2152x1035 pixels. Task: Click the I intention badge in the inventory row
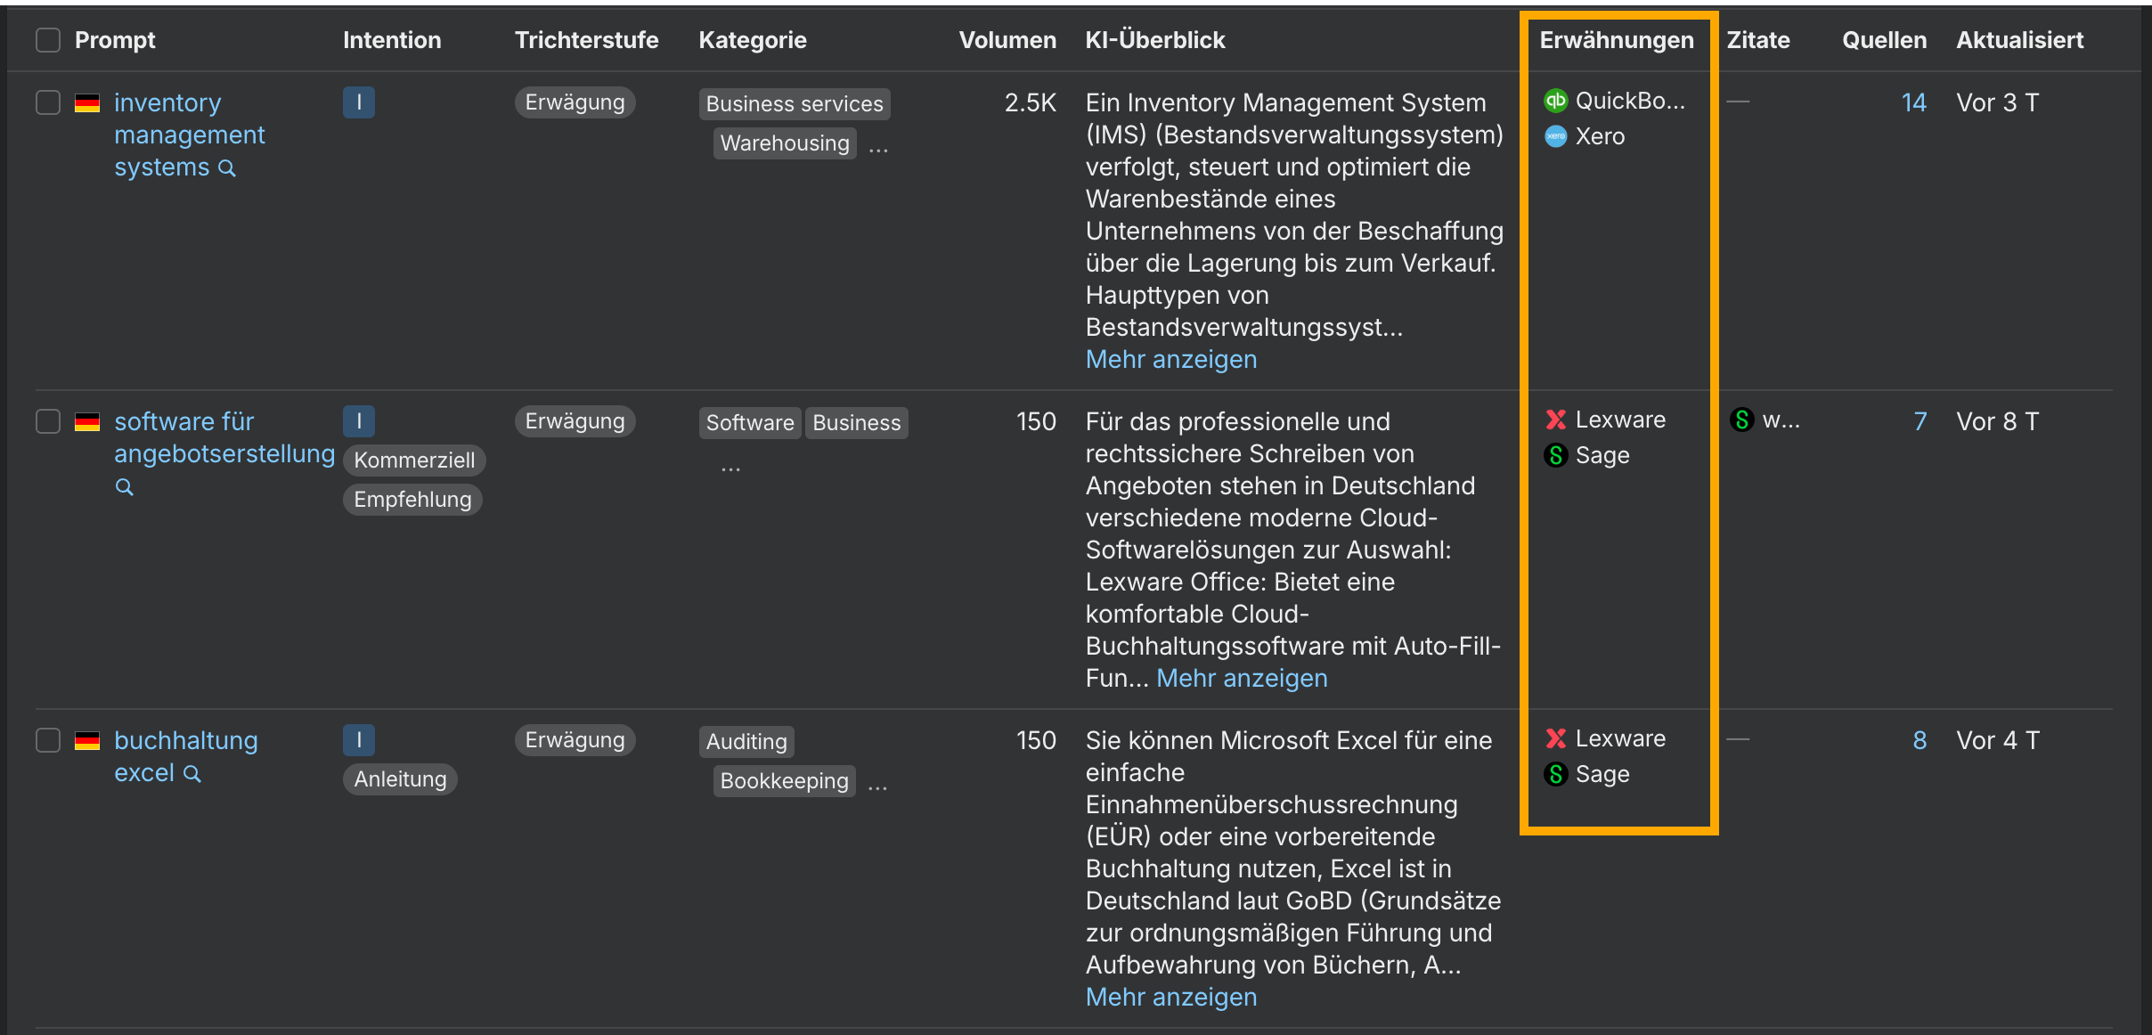point(359,102)
